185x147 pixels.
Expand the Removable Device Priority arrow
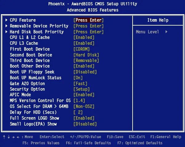pos(6,26)
